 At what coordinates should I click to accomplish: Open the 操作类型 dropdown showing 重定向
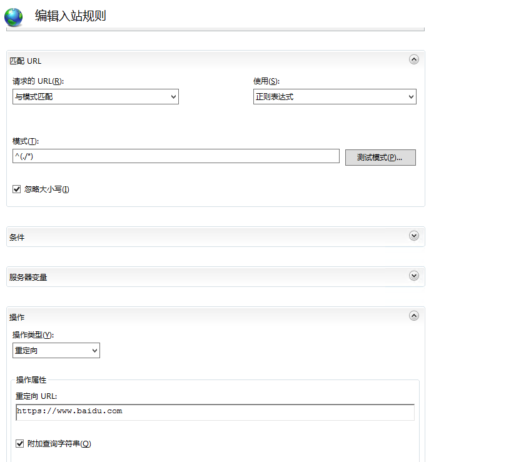click(56, 351)
